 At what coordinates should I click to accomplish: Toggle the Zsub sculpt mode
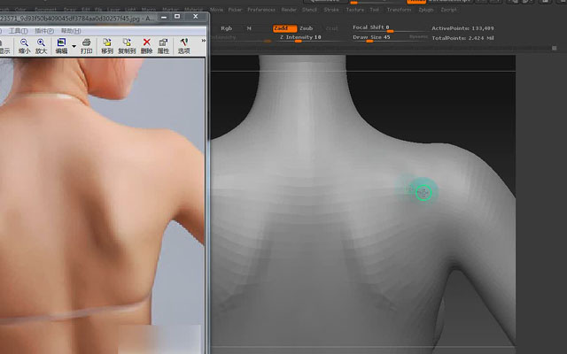click(x=307, y=28)
